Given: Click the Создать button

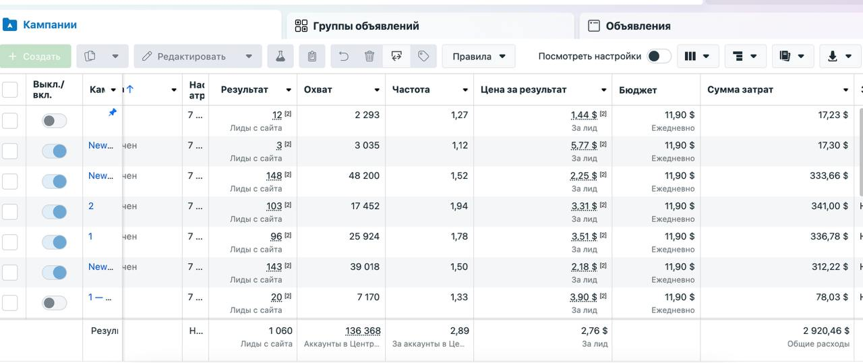Looking at the screenshot, I should pyautogui.click(x=35, y=57).
